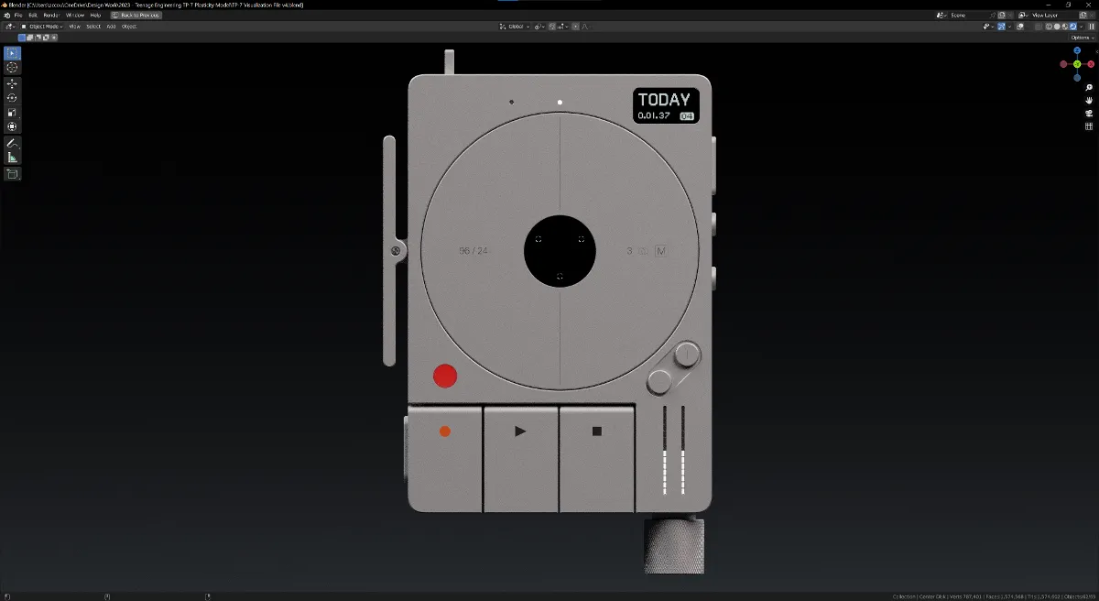
Task: Switch perspective/orthographic with the grid icon
Action: (x=1089, y=126)
